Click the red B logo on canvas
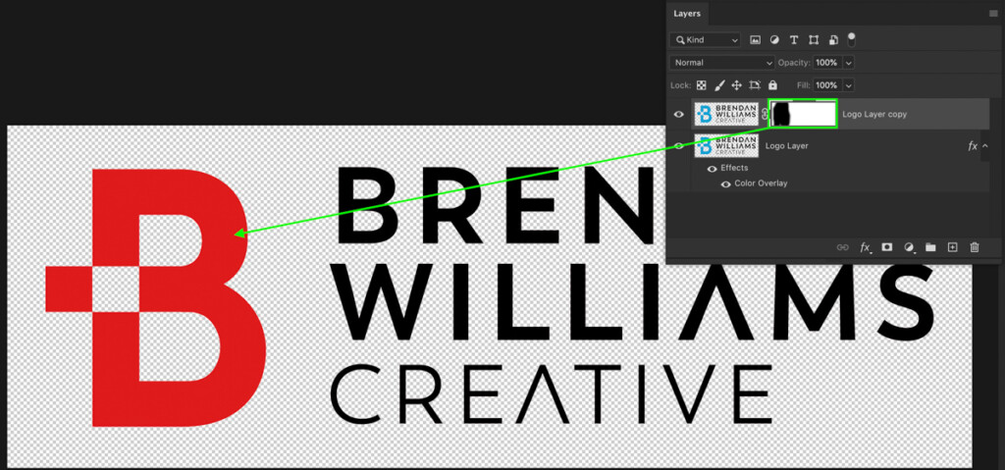 (156, 297)
